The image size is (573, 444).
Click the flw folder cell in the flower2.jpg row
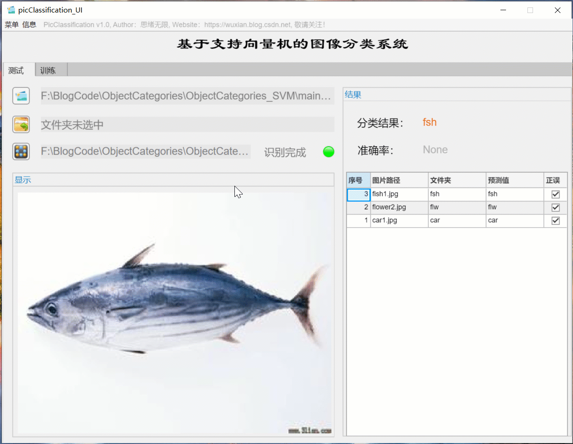[x=457, y=207]
